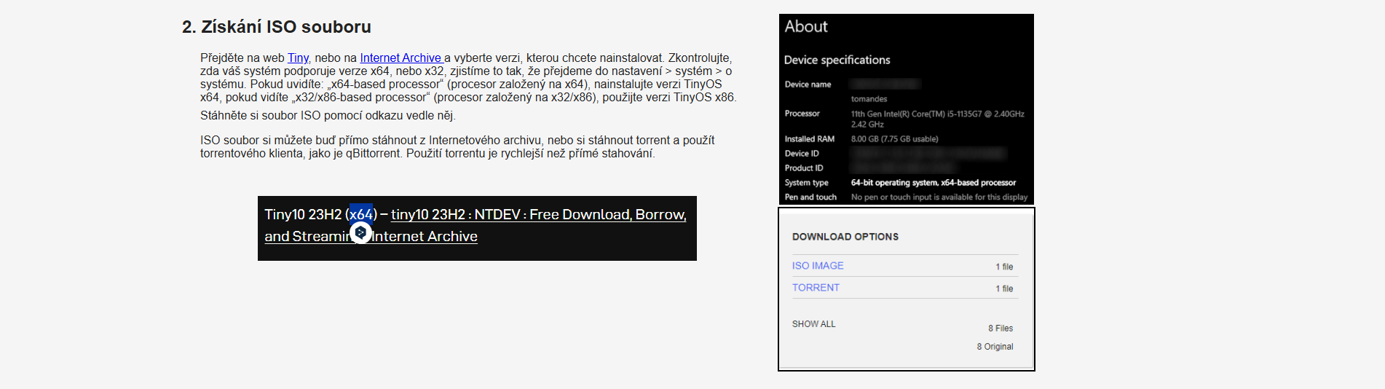Click the sentence starting Stáhněte si soubor ISO
Image resolution: width=1385 pixels, height=389 pixels.
tap(328, 116)
